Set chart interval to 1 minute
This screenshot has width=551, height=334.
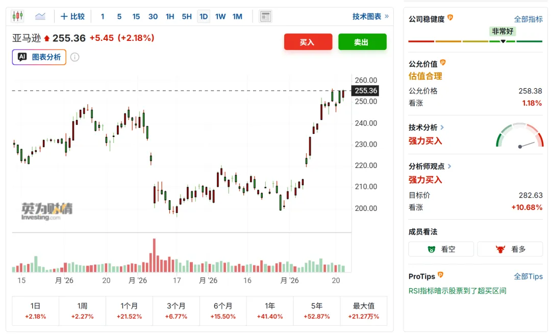[x=103, y=16]
